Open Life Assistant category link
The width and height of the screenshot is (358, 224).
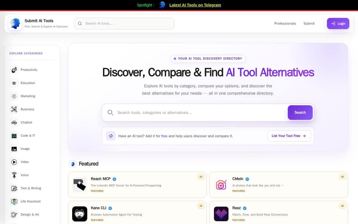click(30, 201)
